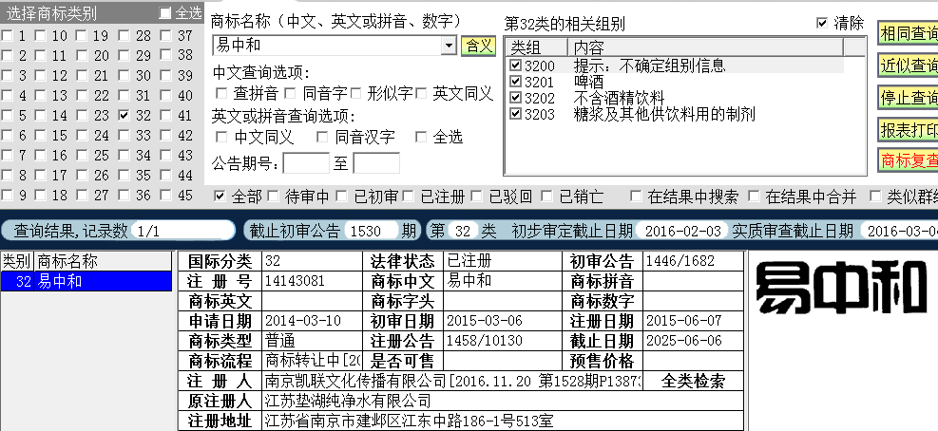
Task: Enable the 同音字 option
Action: (290, 93)
